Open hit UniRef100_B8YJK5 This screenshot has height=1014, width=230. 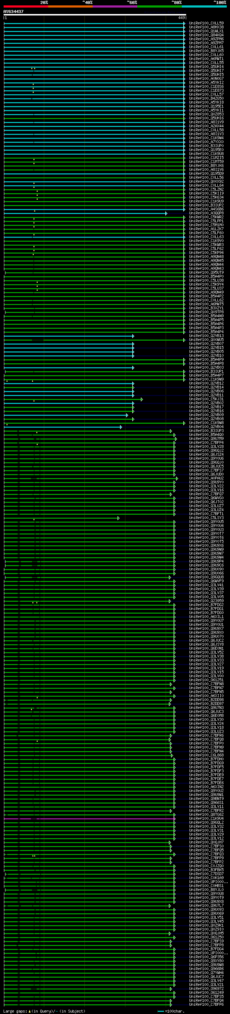(206, 51)
